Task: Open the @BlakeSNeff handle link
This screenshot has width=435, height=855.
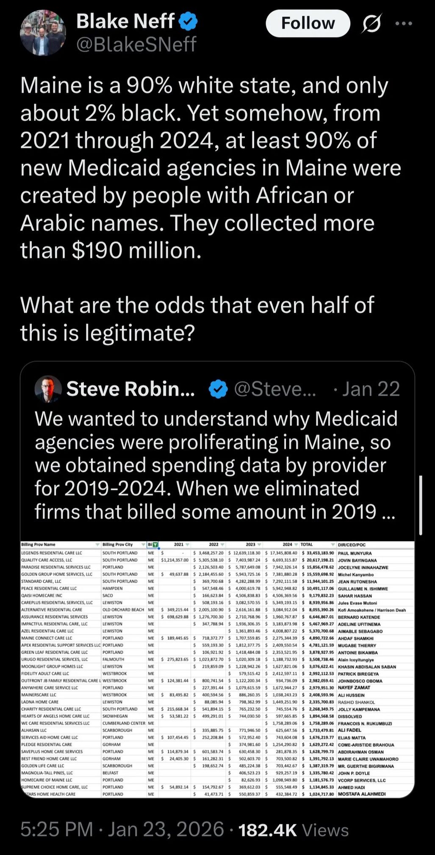Action: (x=136, y=44)
